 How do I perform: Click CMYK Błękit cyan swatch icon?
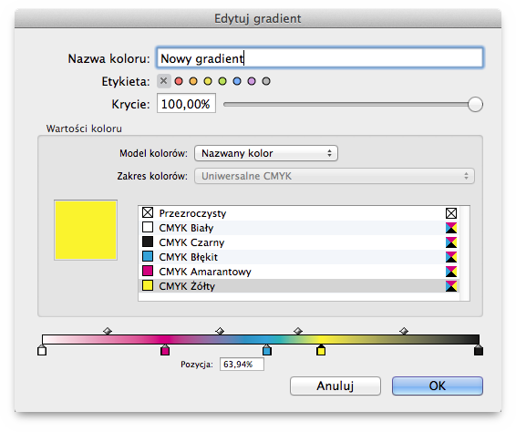click(148, 256)
